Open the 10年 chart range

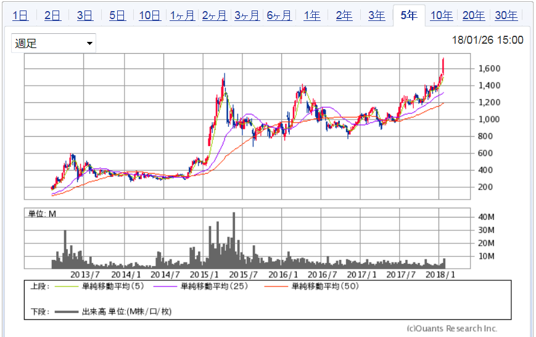click(441, 15)
